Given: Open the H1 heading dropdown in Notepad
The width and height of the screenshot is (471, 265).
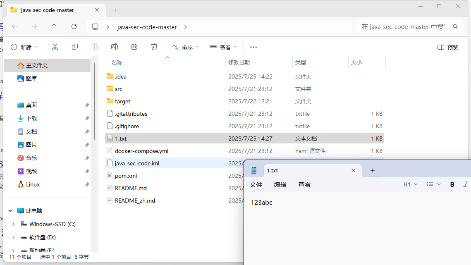Looking at the screenshot, I should [410, 184].
